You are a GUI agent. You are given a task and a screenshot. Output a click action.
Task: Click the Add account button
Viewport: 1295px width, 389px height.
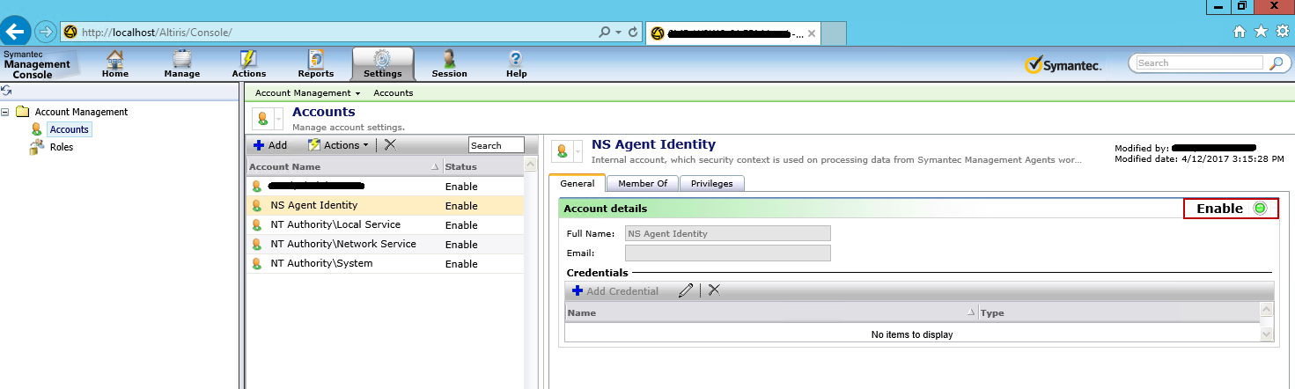click(x=269, y=145)
